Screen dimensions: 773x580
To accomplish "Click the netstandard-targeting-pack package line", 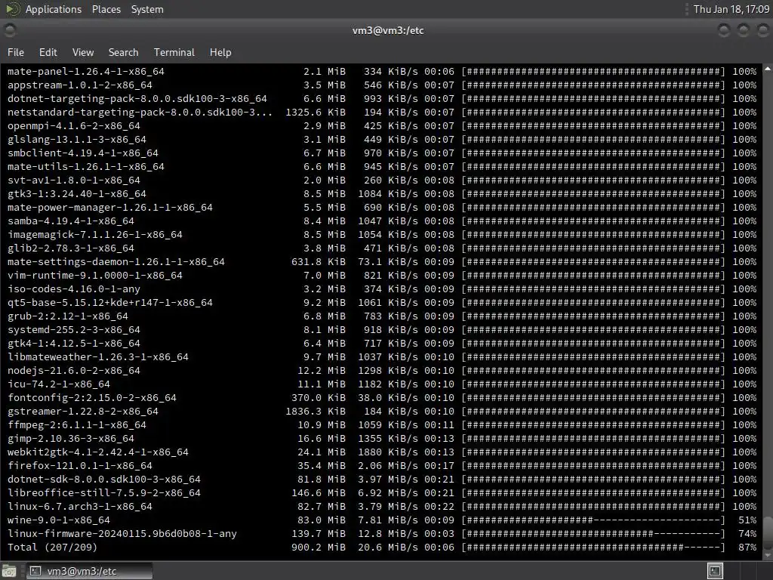I will (140, 112).
